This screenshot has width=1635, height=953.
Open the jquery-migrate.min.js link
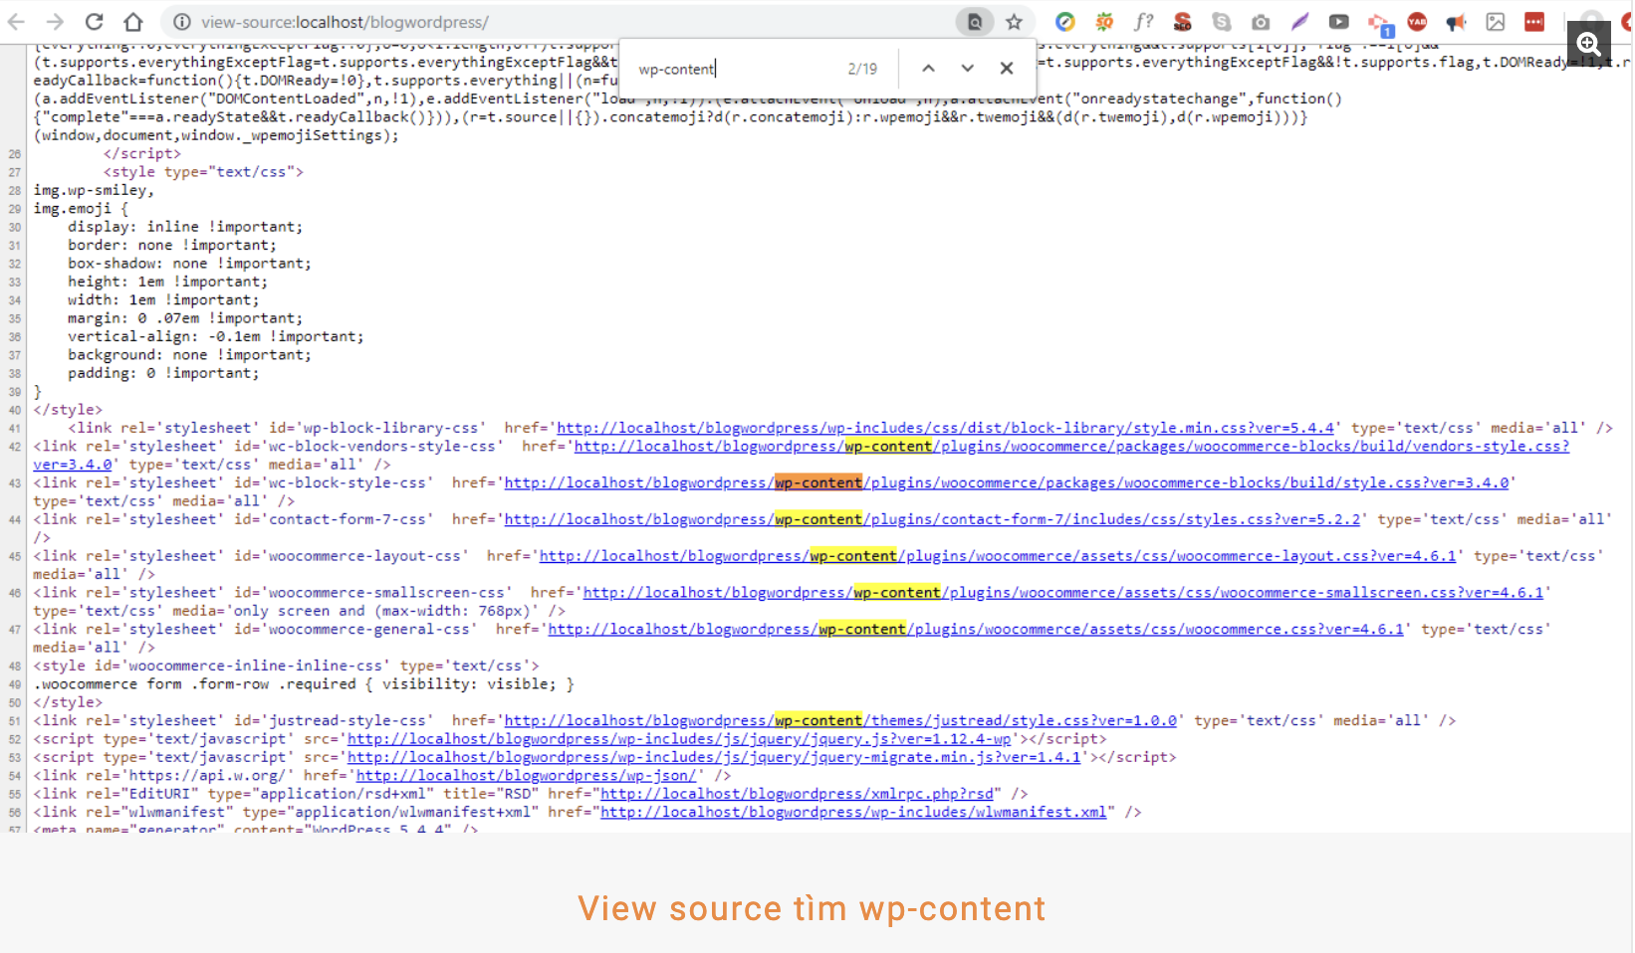coord(713,757)
